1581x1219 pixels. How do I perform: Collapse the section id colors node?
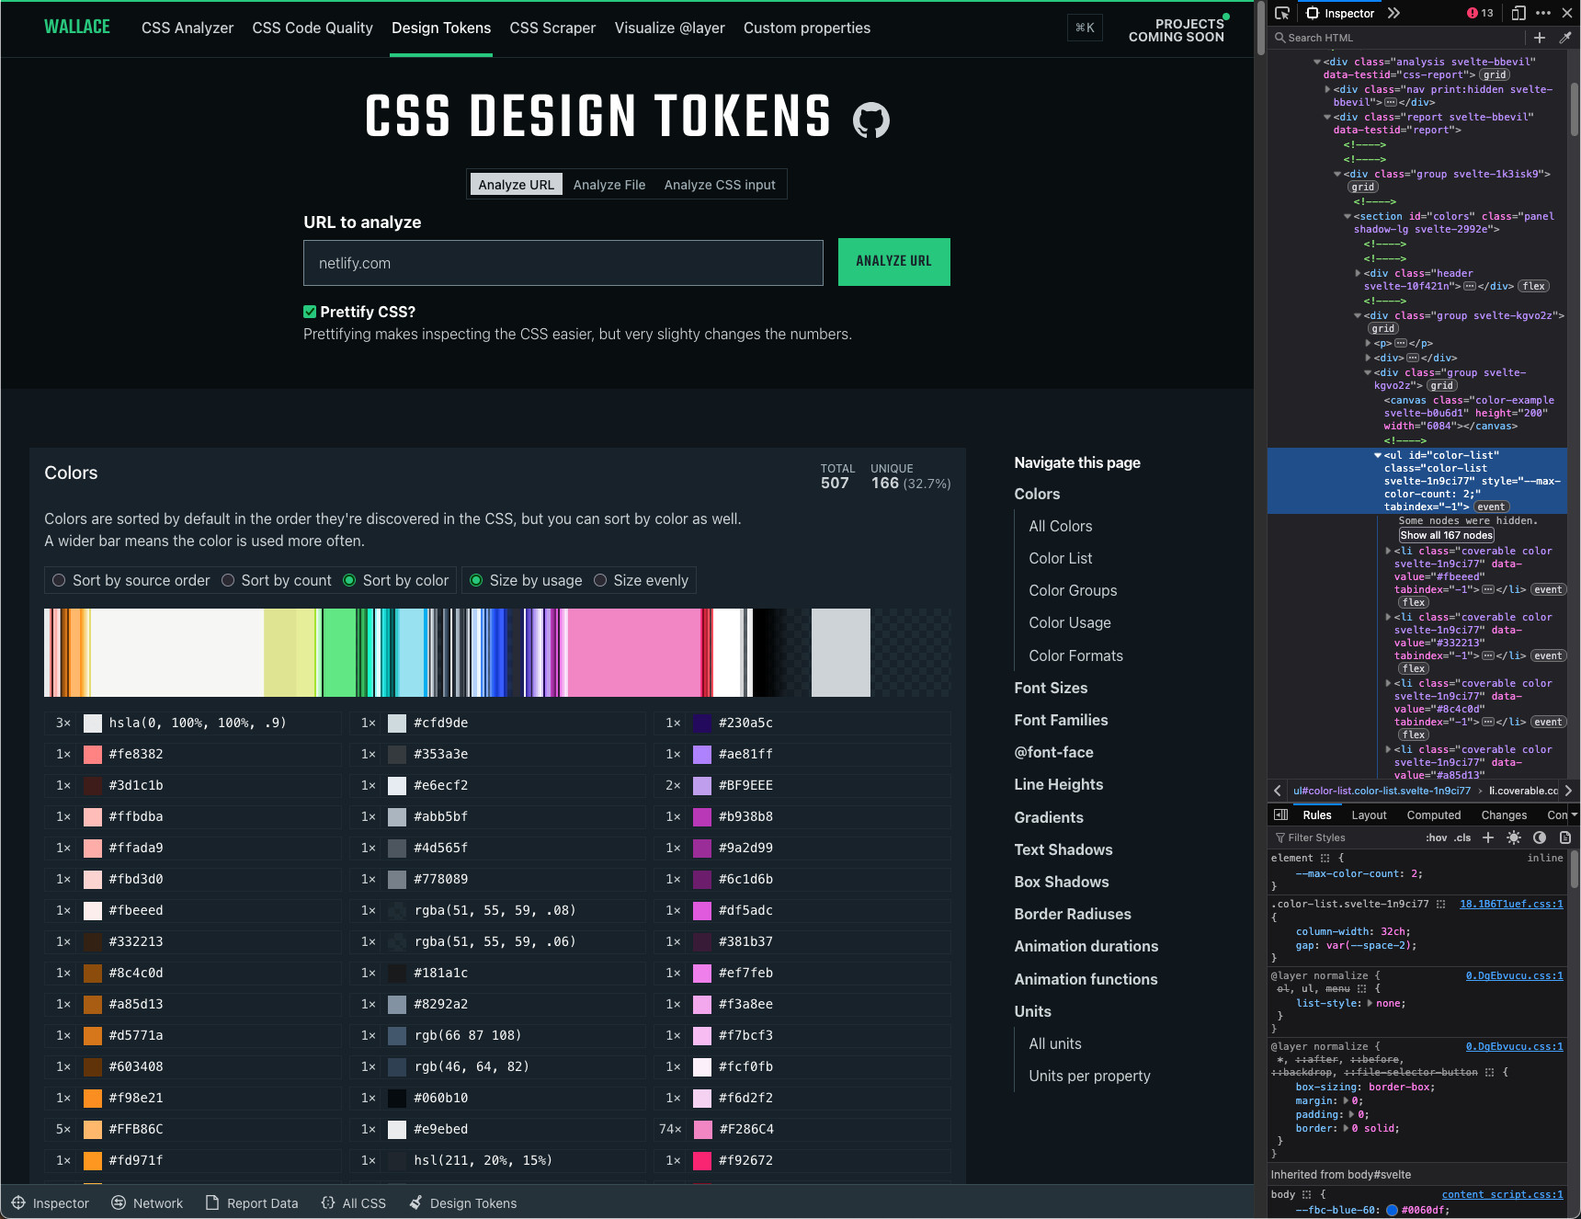pyautogui.click(x=1348, y=217)
